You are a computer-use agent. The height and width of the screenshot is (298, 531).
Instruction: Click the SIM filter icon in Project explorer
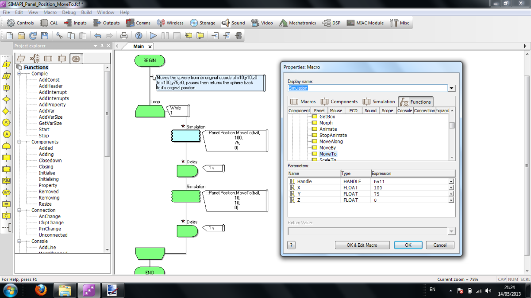(76, 58)
